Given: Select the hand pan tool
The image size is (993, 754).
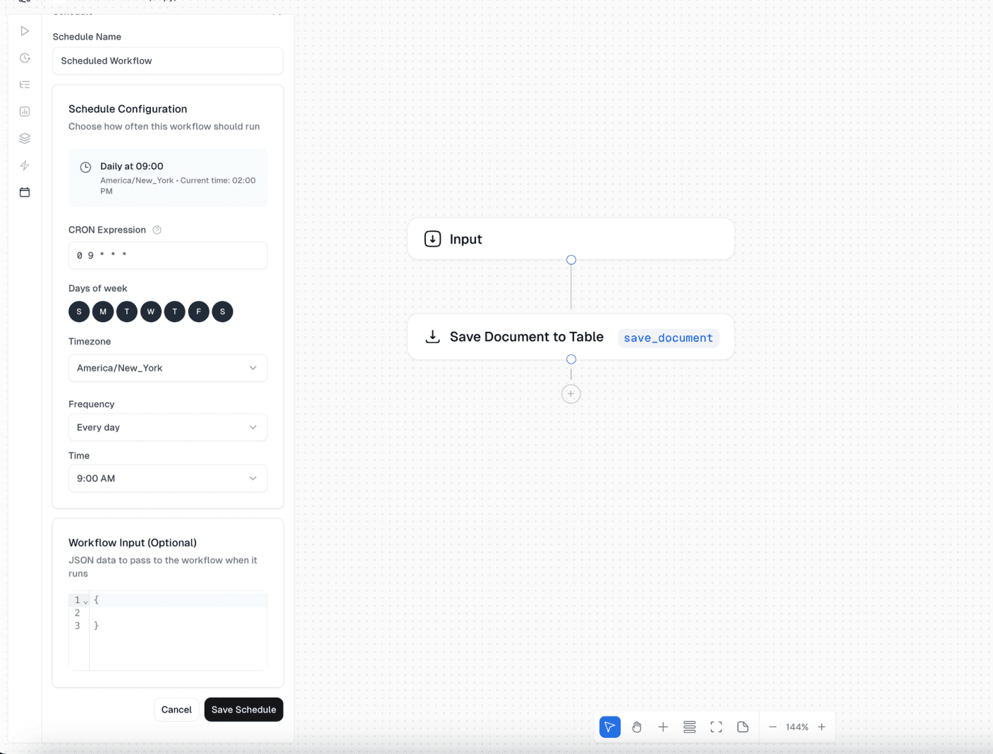Looking at the screenshot, I should pos(637,727).
